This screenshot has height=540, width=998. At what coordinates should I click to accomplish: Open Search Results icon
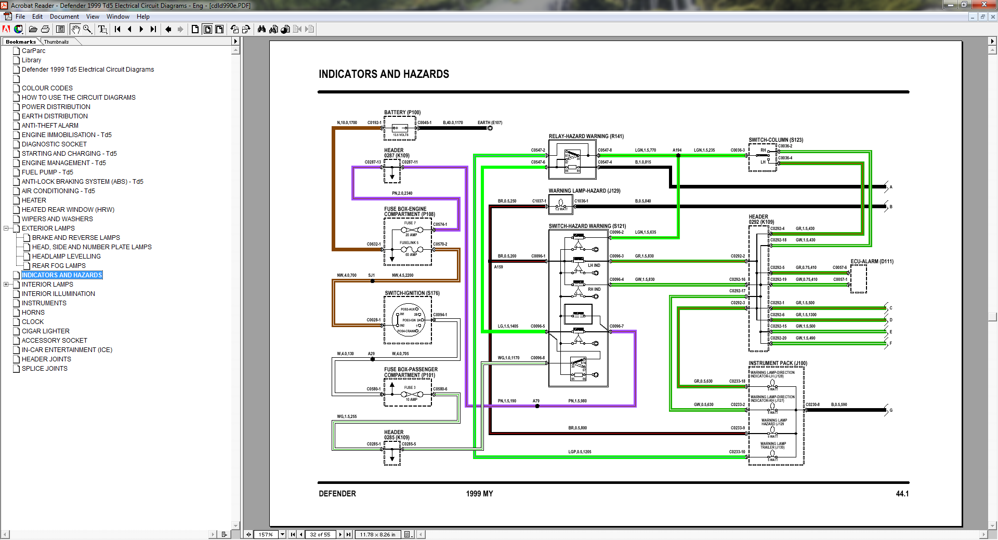click(x=285, y=29)
